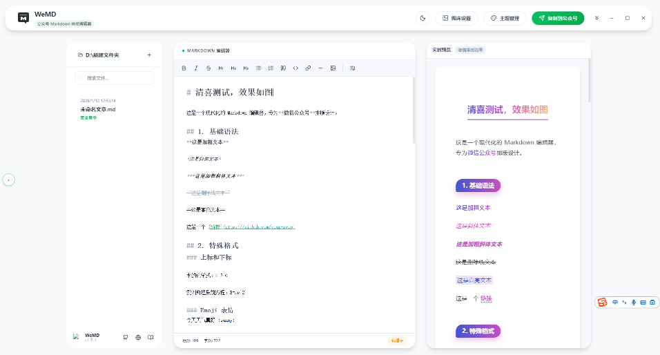Insert an unordered bullet list

click(258, 68)
